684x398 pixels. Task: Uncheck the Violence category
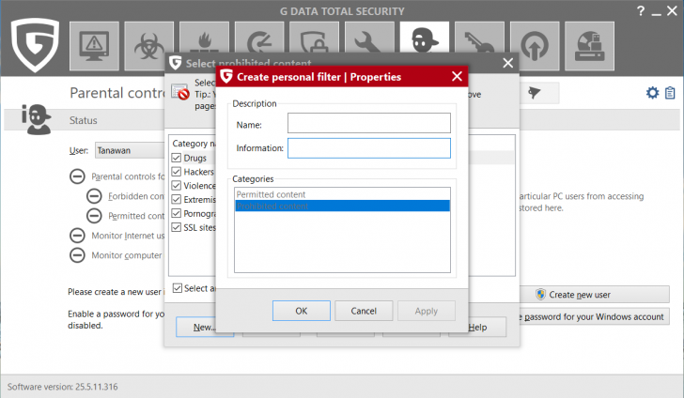click(x=177, y=186)
